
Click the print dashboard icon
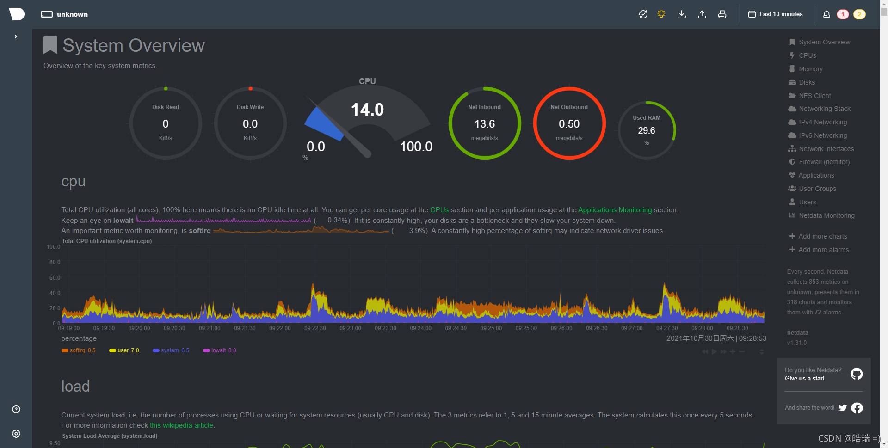pos(722,14)
